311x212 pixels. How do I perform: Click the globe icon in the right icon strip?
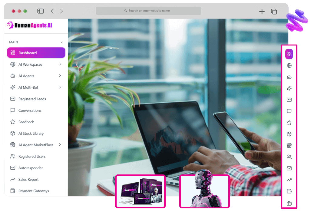(289, 66)
